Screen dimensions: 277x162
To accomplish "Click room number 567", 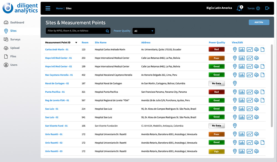I will tap(83, 100).
